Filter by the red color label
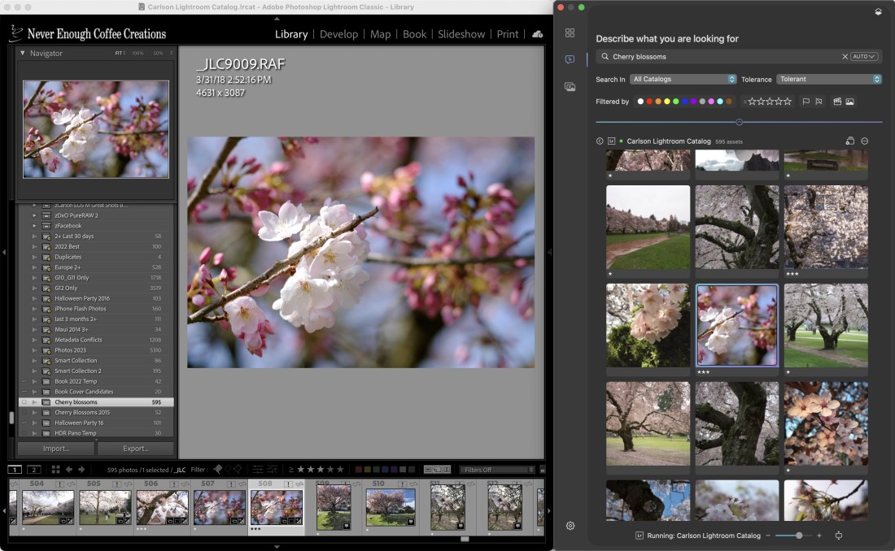Image resolution: width=895 pixels, height=551 pixels. pos(648,102)
